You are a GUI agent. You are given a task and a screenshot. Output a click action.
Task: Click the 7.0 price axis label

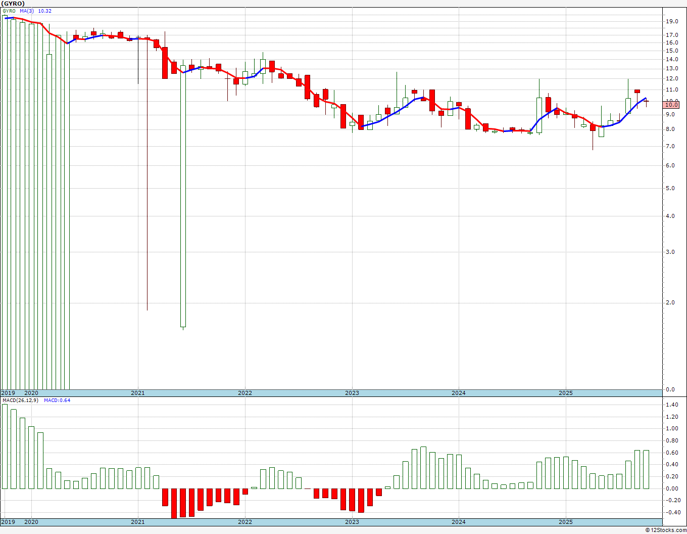[x=670, y=146]
